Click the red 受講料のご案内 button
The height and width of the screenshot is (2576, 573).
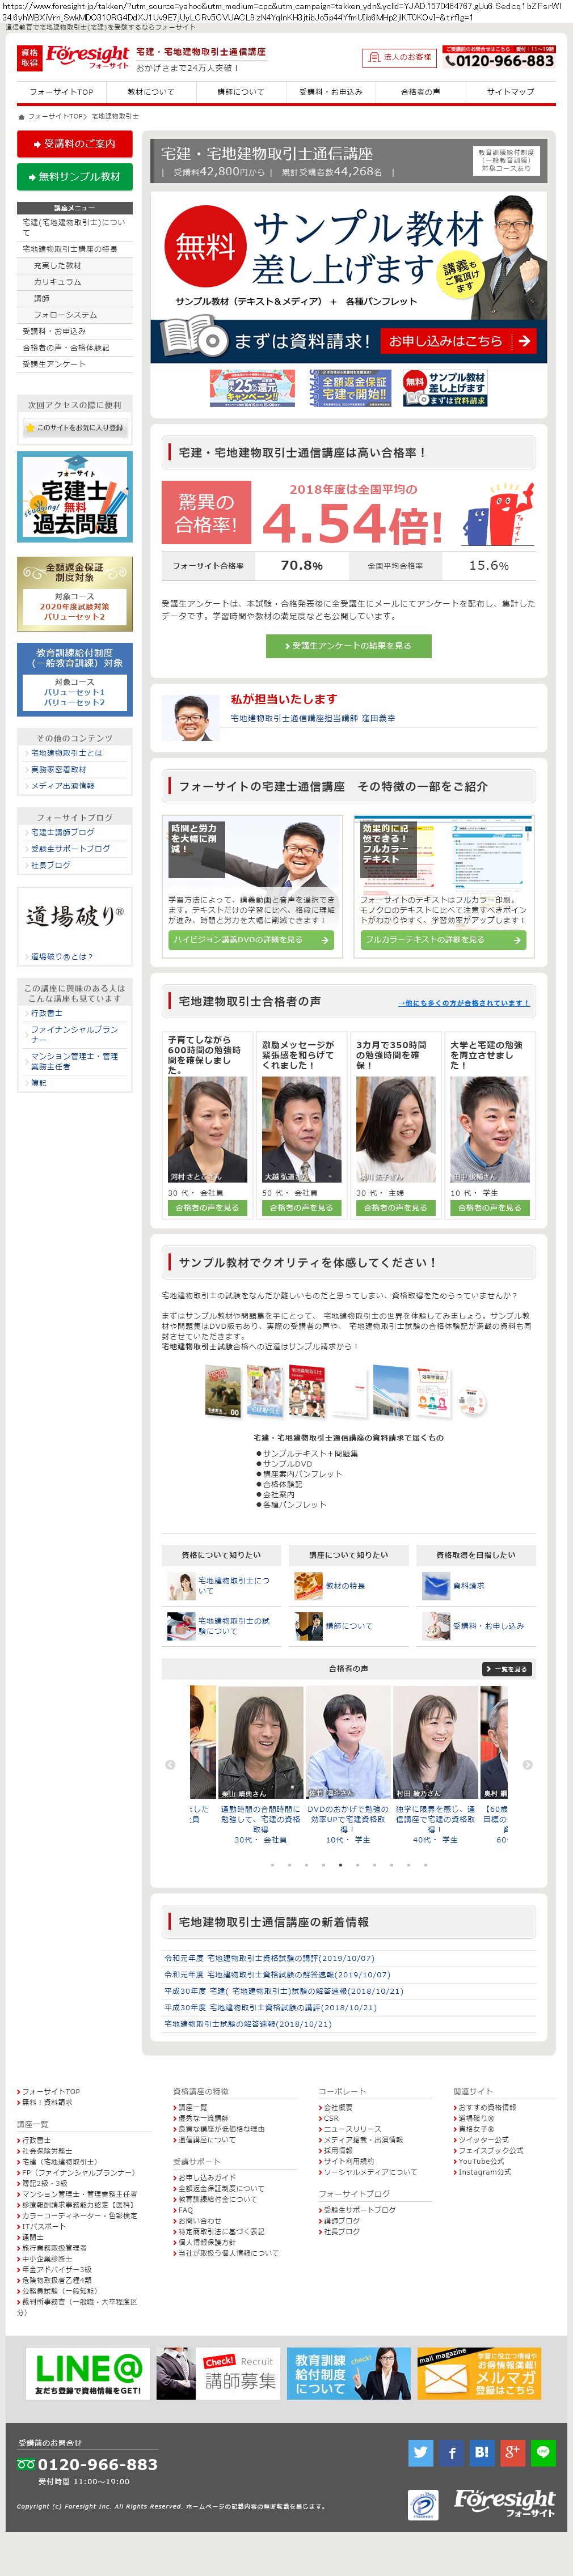point(75,144)
